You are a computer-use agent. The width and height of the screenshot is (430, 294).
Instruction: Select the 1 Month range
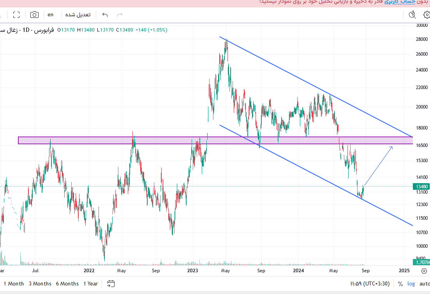14,283
